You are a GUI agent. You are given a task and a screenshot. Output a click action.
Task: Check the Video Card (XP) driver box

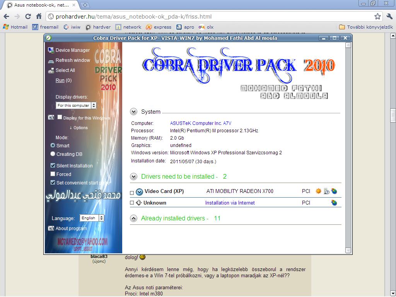point(132,193)
